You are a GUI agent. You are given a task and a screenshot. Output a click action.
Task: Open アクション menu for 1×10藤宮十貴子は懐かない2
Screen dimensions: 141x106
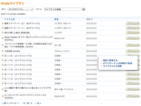click(x=133, y=89)
